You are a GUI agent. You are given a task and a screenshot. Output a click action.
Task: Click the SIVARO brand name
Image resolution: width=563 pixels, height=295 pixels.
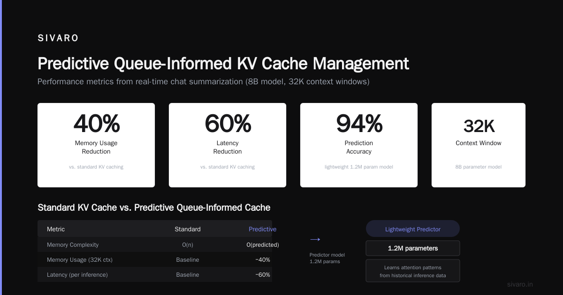pyautogui.click(x=58, y=38)
